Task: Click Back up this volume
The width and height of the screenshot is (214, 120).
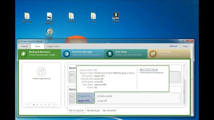Action: [149, 70]
